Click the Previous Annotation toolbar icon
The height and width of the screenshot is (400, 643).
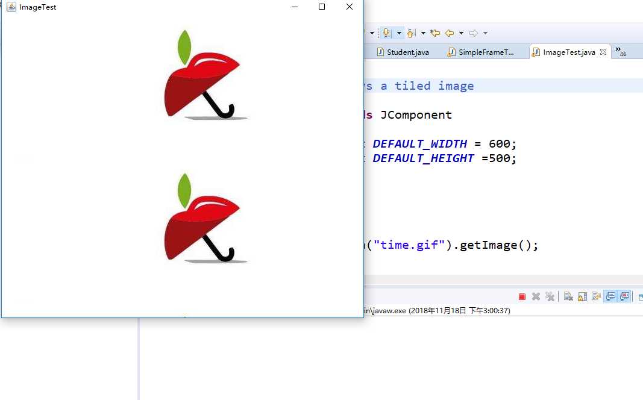[412, 33]
